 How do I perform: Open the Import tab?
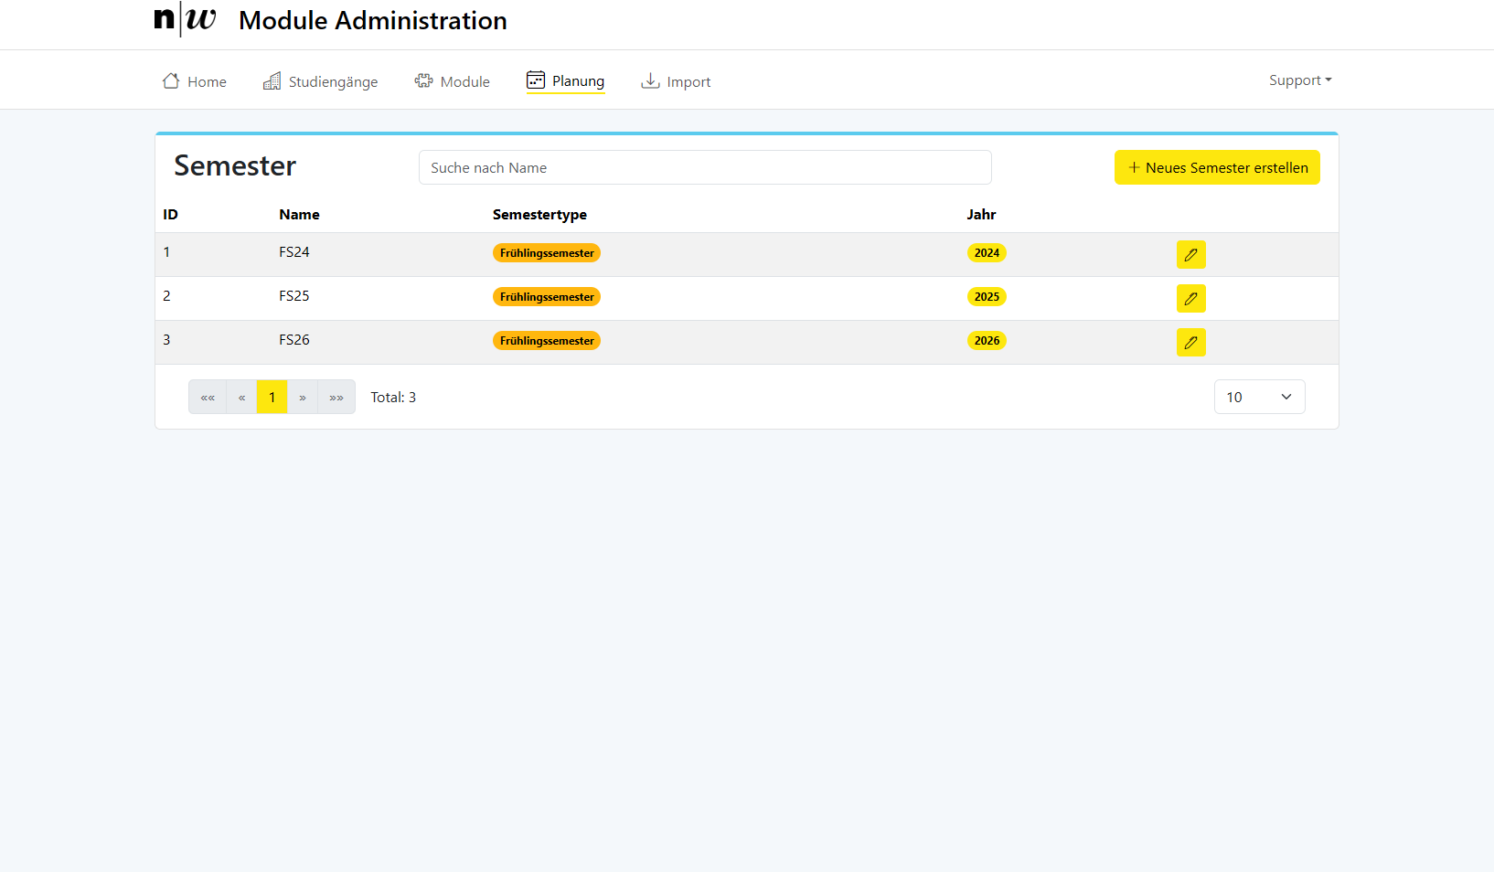point(676,81)
